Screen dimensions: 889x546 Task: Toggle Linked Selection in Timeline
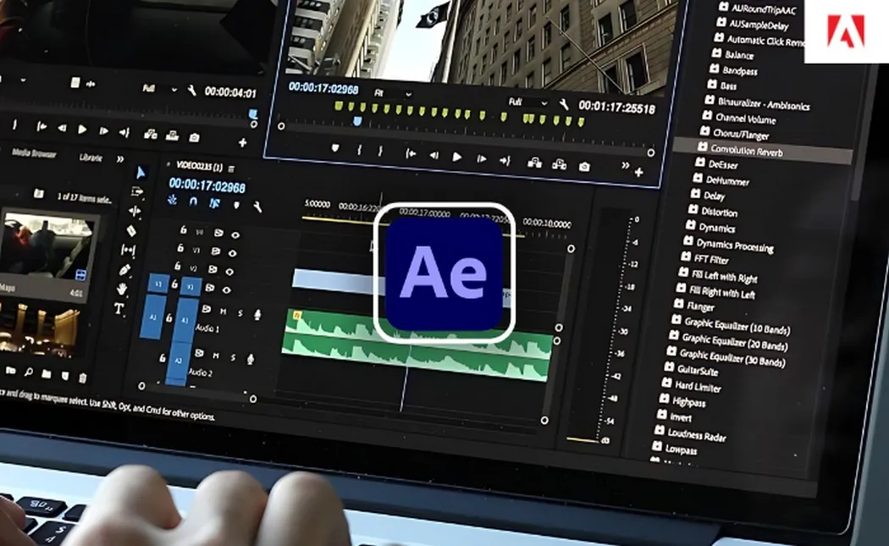click(214, 203)
